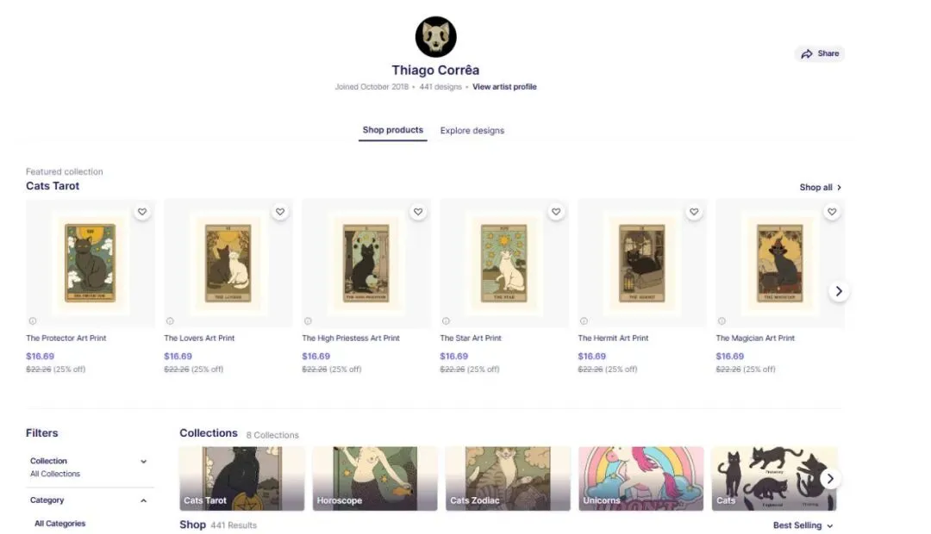Click heart icon on High Priestess print

coord(418,212)
